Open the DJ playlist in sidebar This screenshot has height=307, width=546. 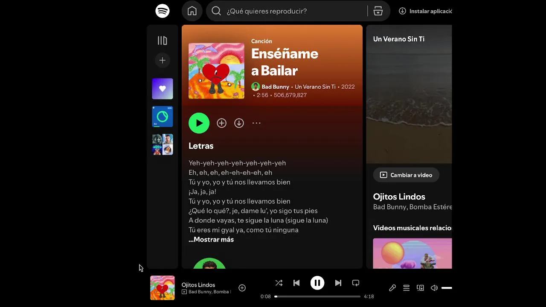tap(163, 117)
